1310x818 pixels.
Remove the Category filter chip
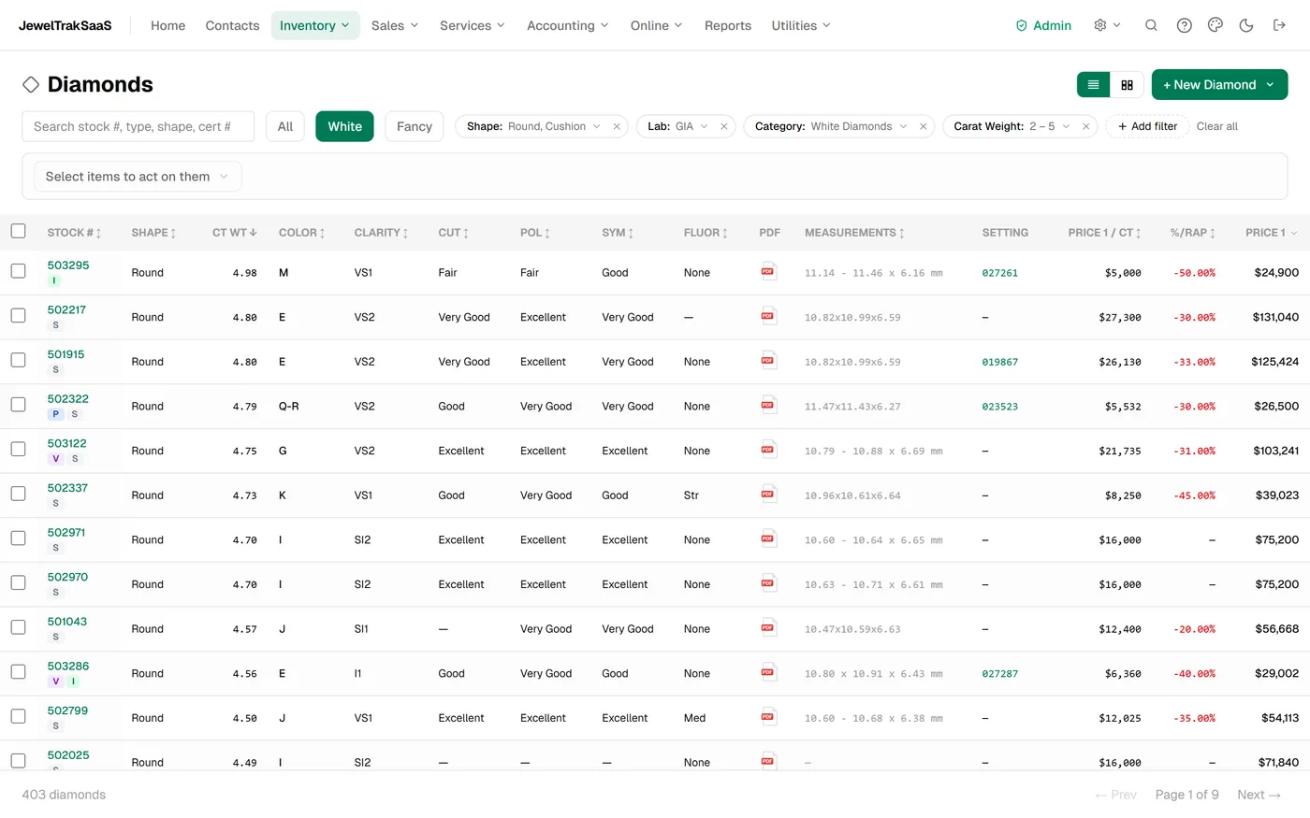pos(923,126)
